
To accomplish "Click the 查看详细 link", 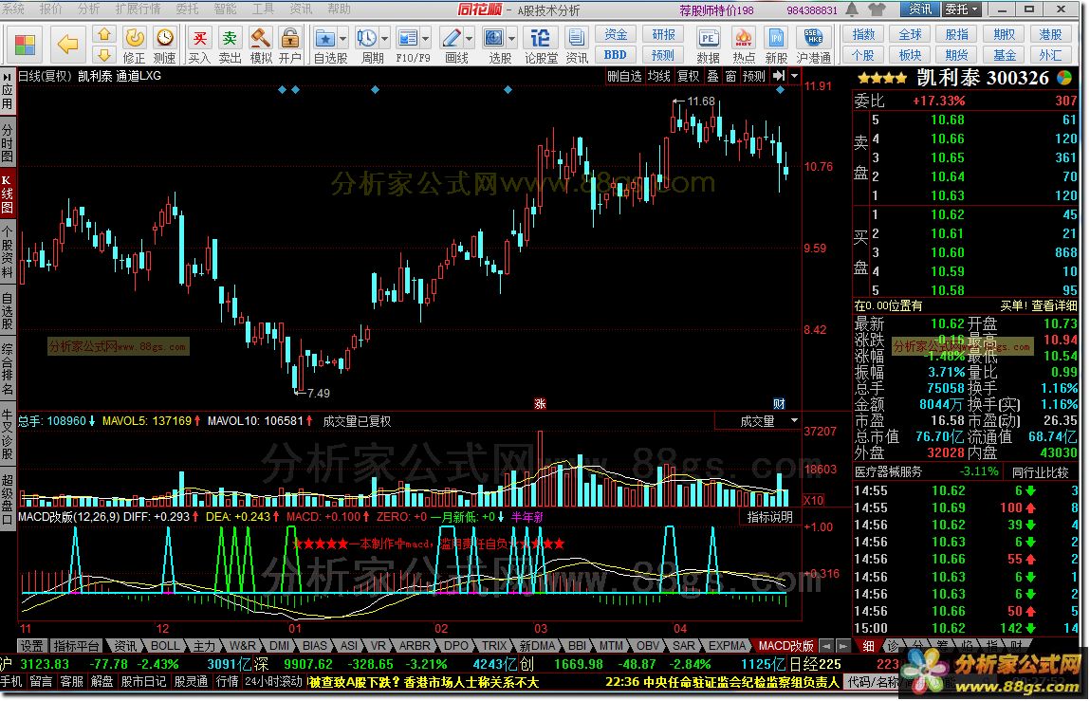I will [1054, 305].
